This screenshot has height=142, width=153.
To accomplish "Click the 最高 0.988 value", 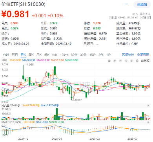I will [15, 23].
